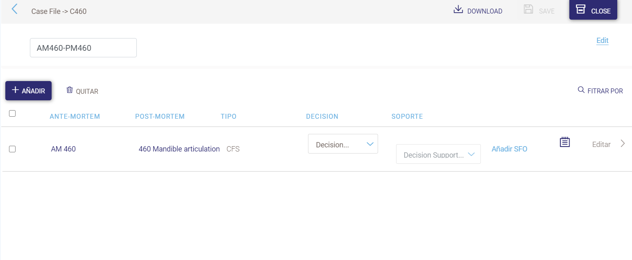Viewport: 632px width, 260px height.
Task: Click the trash icon for Quitar
Action: [x=70, y=90]
